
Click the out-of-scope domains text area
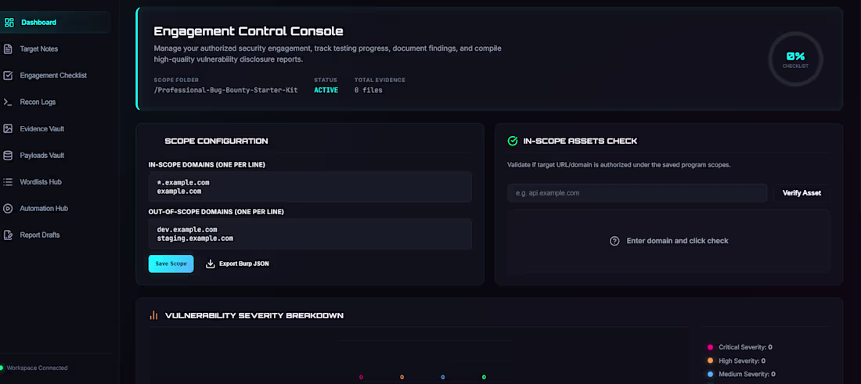pos(310,235)
